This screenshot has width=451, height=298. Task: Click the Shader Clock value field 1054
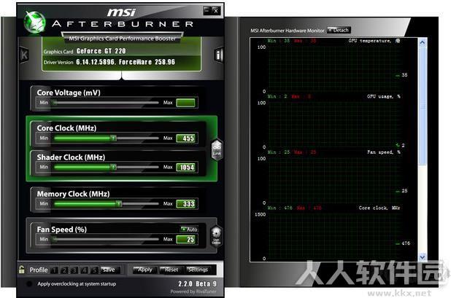[185, 167]
